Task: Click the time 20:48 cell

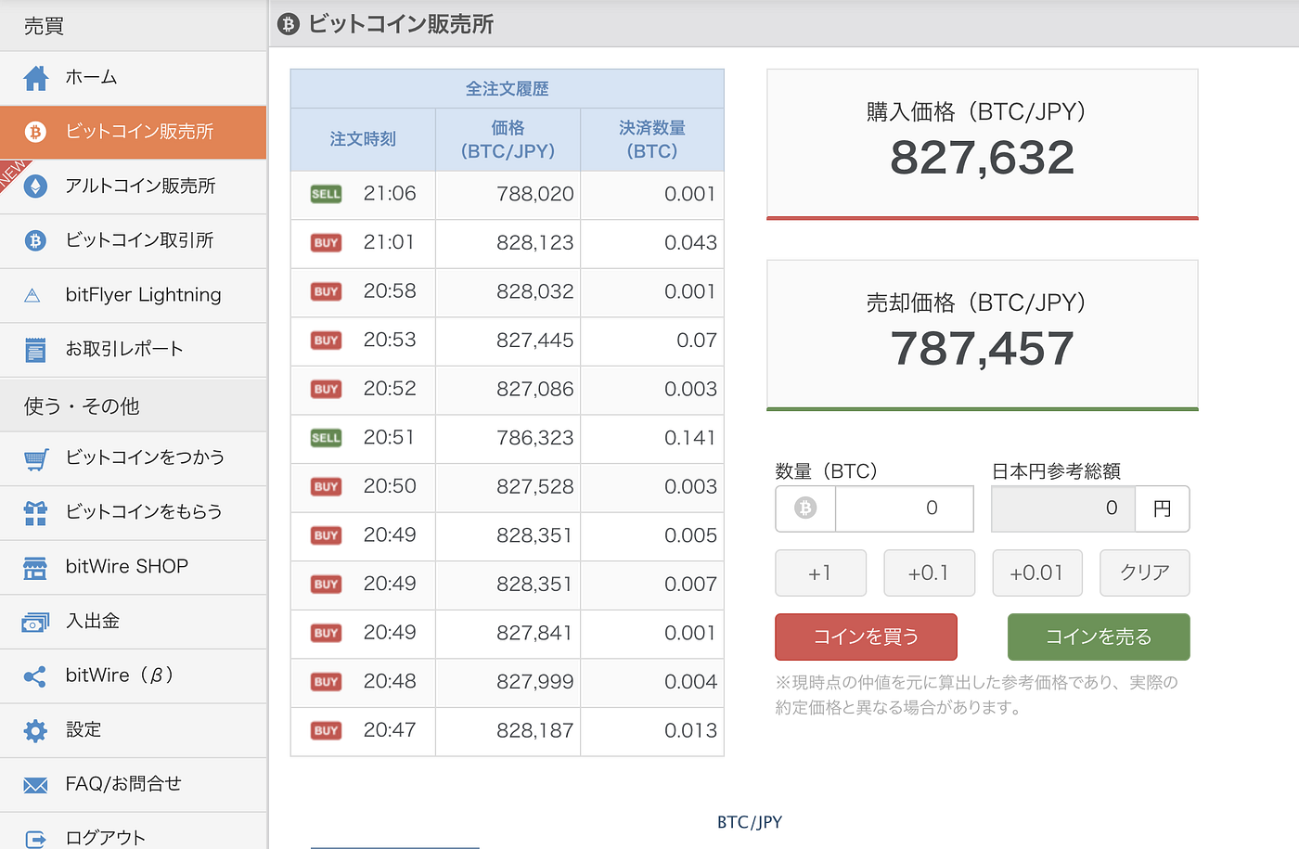Action: tap(390, 682)
